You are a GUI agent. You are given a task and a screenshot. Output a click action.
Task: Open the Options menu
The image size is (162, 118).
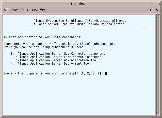coord(39,10)
